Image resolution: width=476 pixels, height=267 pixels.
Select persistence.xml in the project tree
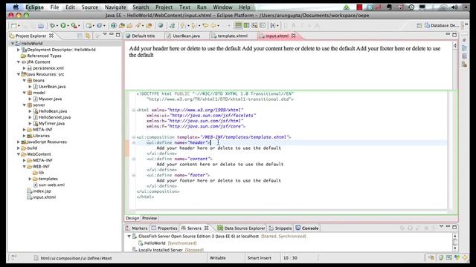point(48,68)
